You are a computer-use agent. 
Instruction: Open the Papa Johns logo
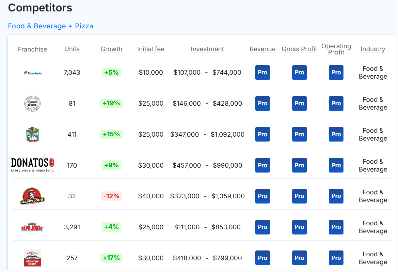(x=32, y=227)
